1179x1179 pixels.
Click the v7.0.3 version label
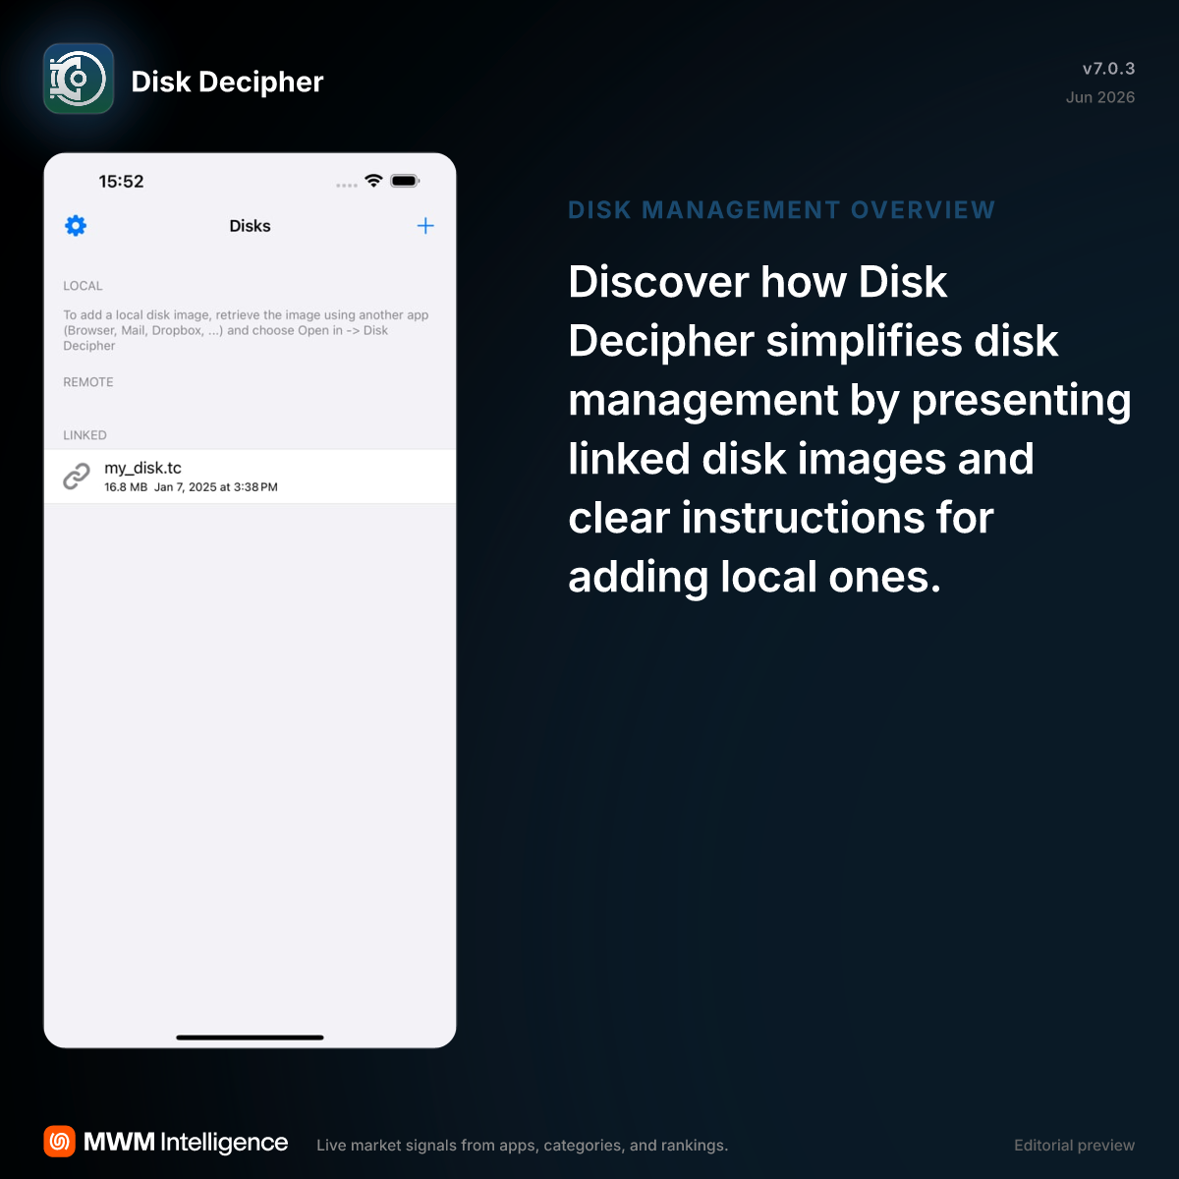coord(1108,69)
